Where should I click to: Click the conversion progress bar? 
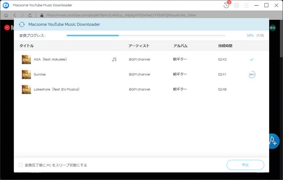(146, 36)
